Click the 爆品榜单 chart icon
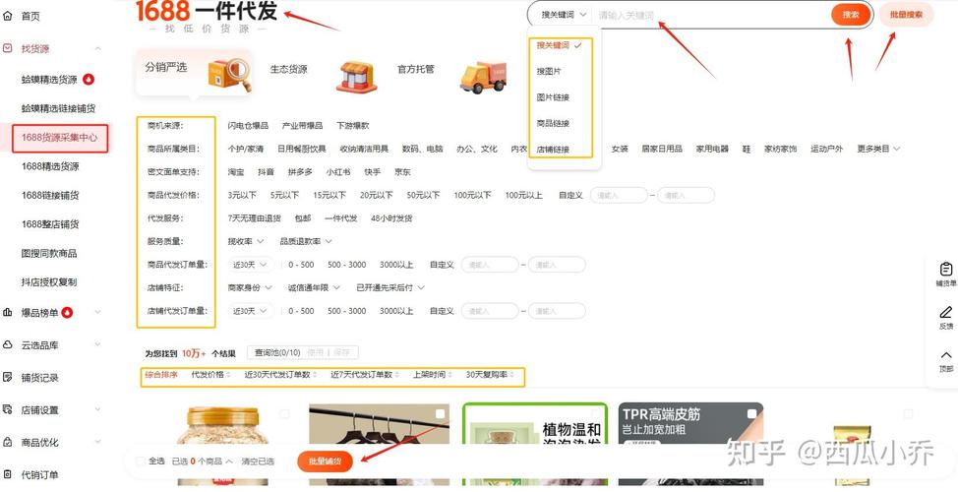This screenshot has height=492, width=958. [x=8, y=312]
